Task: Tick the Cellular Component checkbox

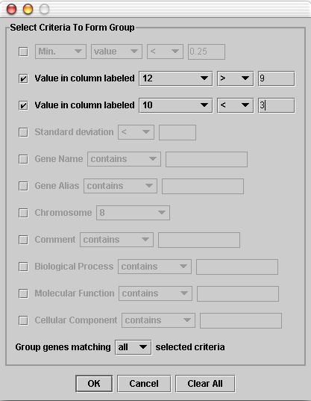Action: 23,320
